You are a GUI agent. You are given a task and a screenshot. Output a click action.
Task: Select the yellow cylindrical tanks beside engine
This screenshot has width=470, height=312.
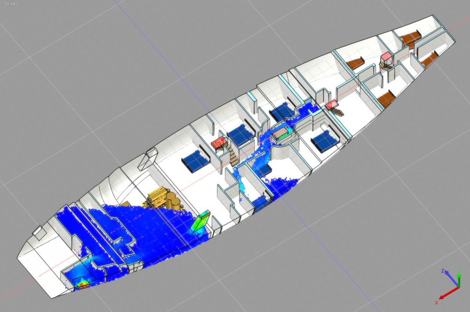(174, 203)
